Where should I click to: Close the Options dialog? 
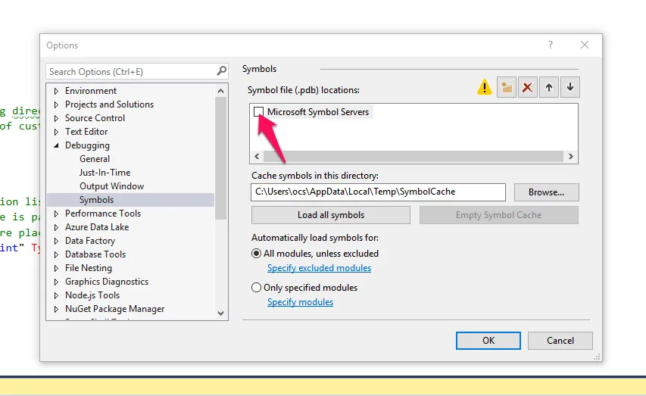pos(584,45)
